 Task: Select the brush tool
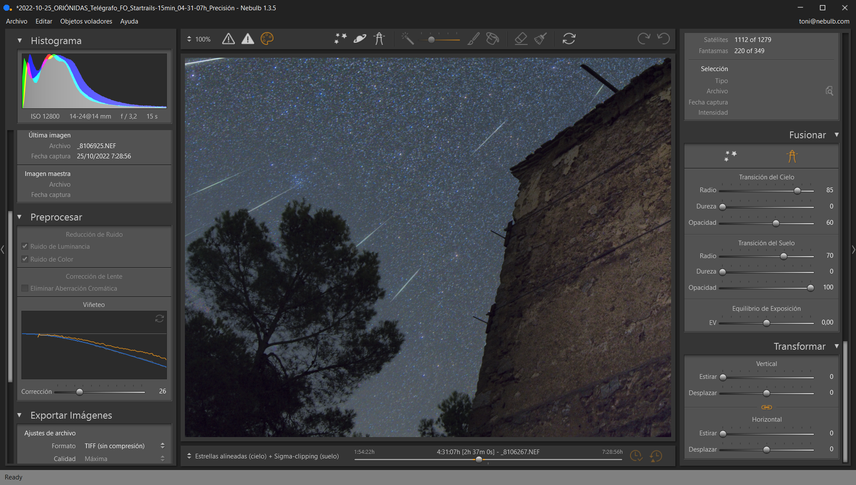[x=473, y=39]
